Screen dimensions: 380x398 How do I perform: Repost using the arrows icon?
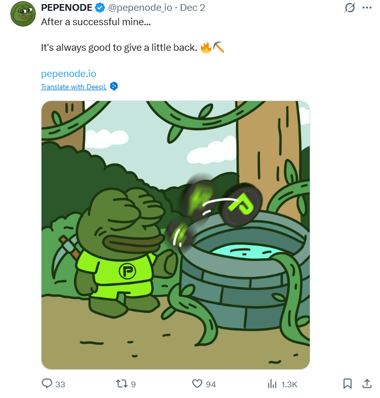[122, 384]
